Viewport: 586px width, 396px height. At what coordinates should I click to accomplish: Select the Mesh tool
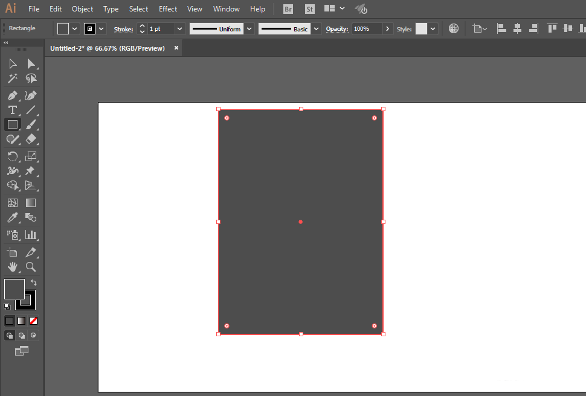click(x=12, y=203)
